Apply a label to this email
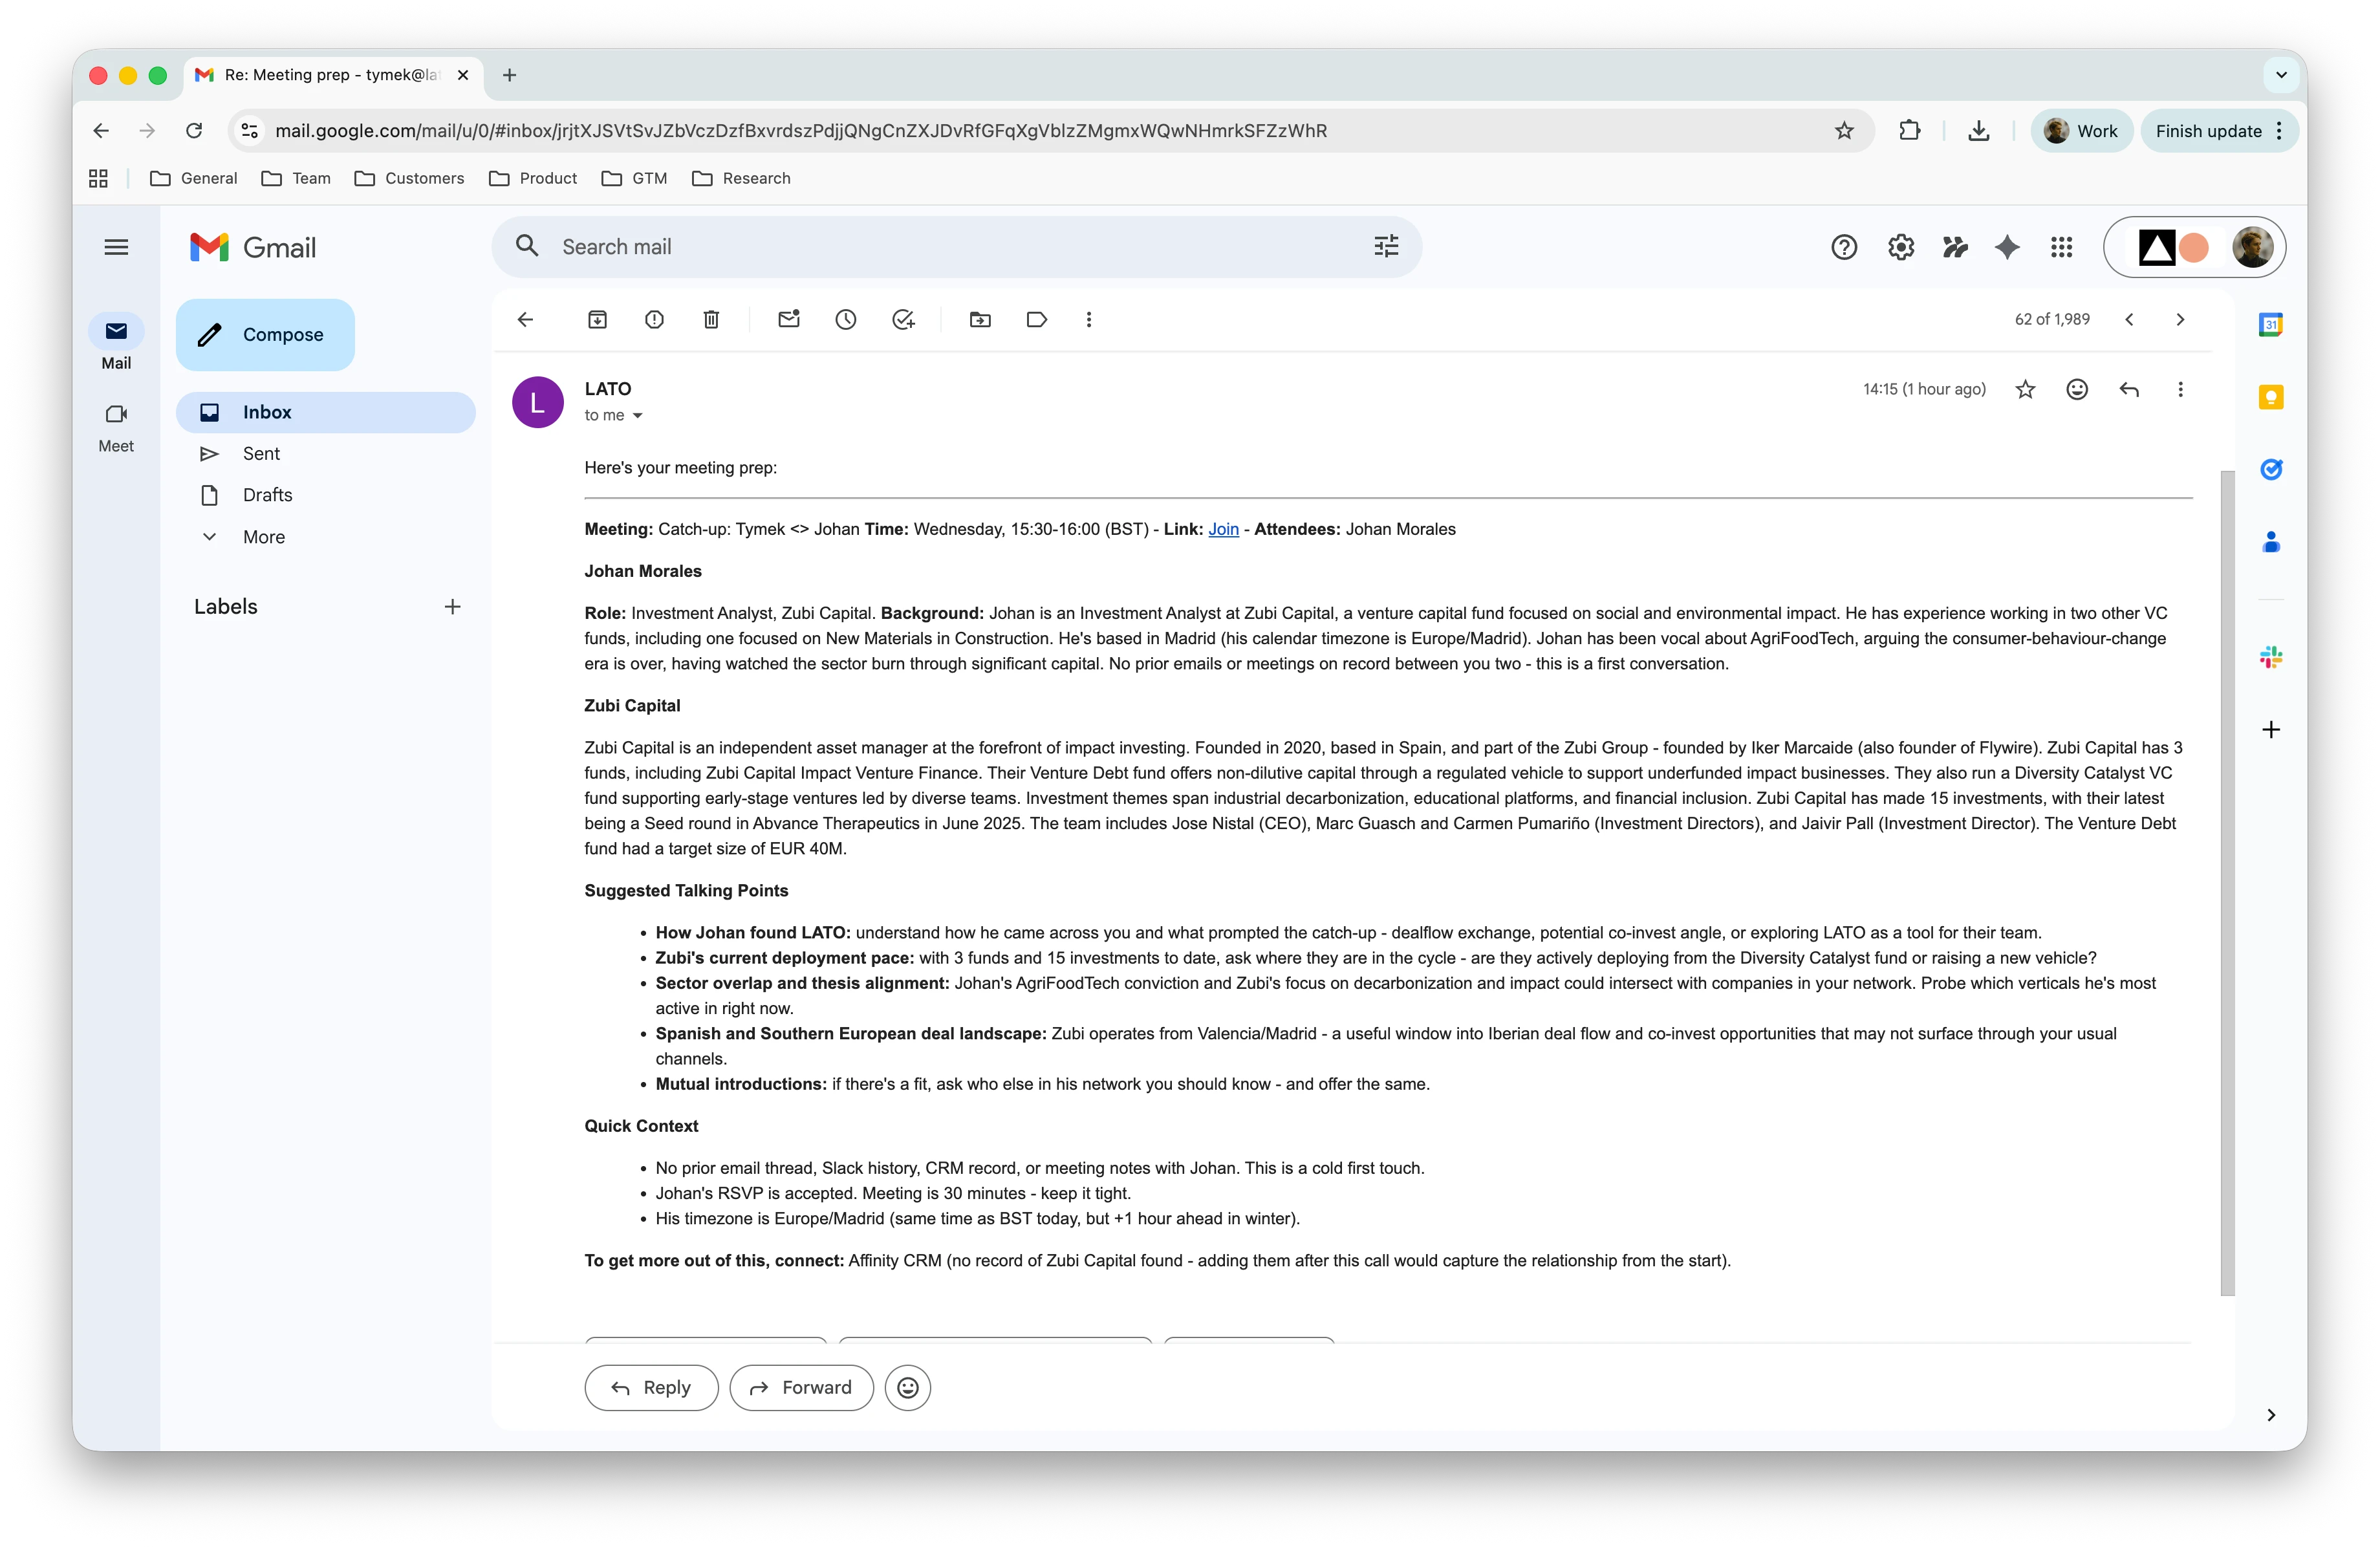The image size is (2380, 1547). pyautogui.click(x=1037, y=319)
